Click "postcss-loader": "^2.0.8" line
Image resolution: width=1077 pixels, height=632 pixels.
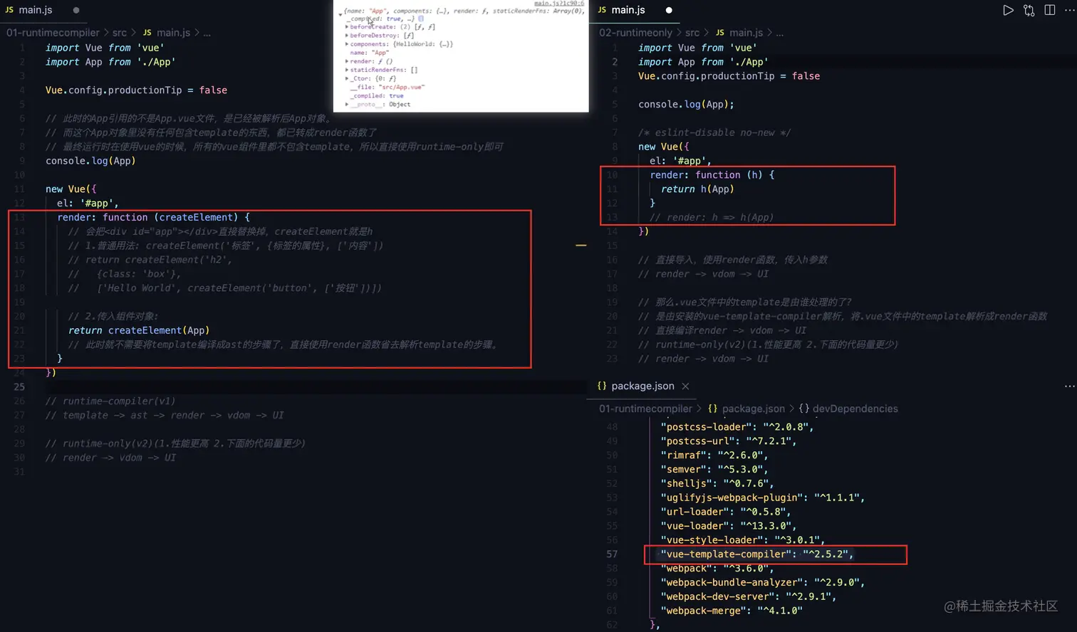[x=737, y=426]
